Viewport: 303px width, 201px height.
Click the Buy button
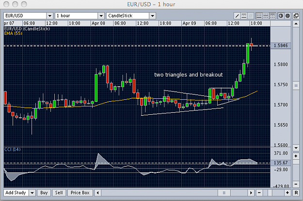44,193
